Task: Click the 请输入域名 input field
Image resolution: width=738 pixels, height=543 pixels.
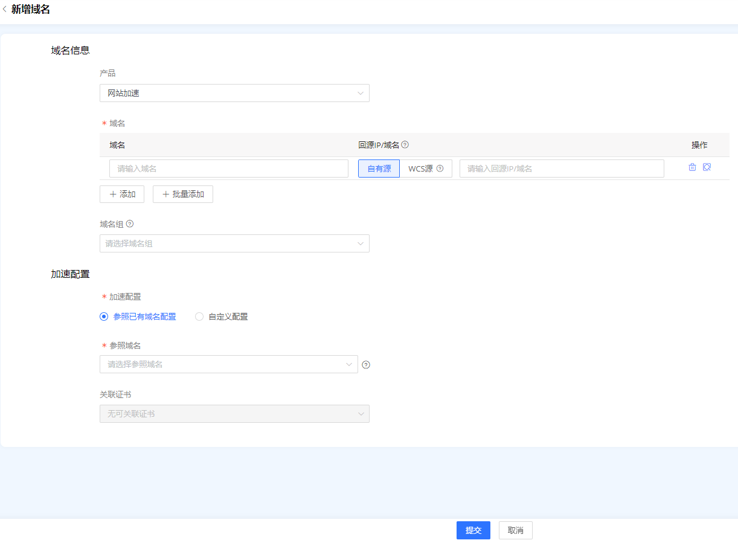Action: [x=228, y=169]
